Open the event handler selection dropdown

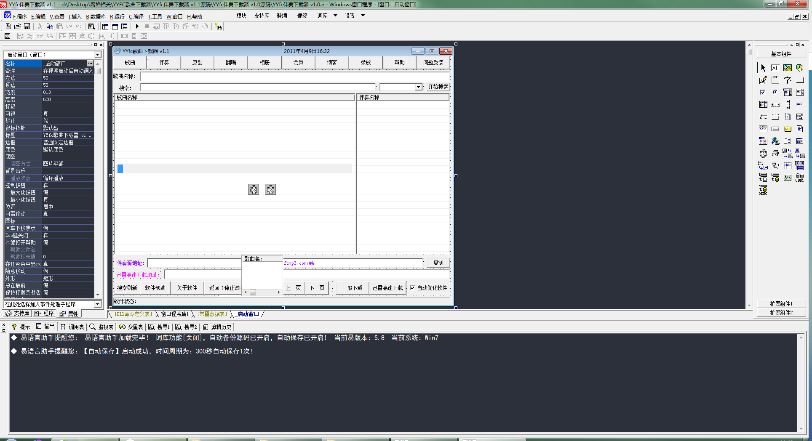point(97,304)
